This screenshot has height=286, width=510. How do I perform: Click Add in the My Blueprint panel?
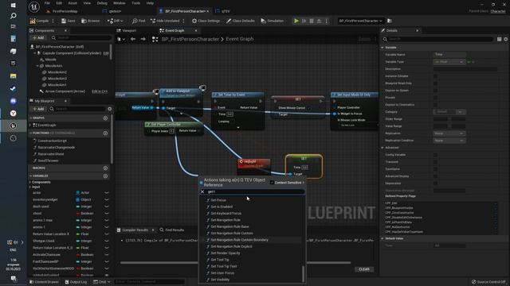[x=38, y=109]
